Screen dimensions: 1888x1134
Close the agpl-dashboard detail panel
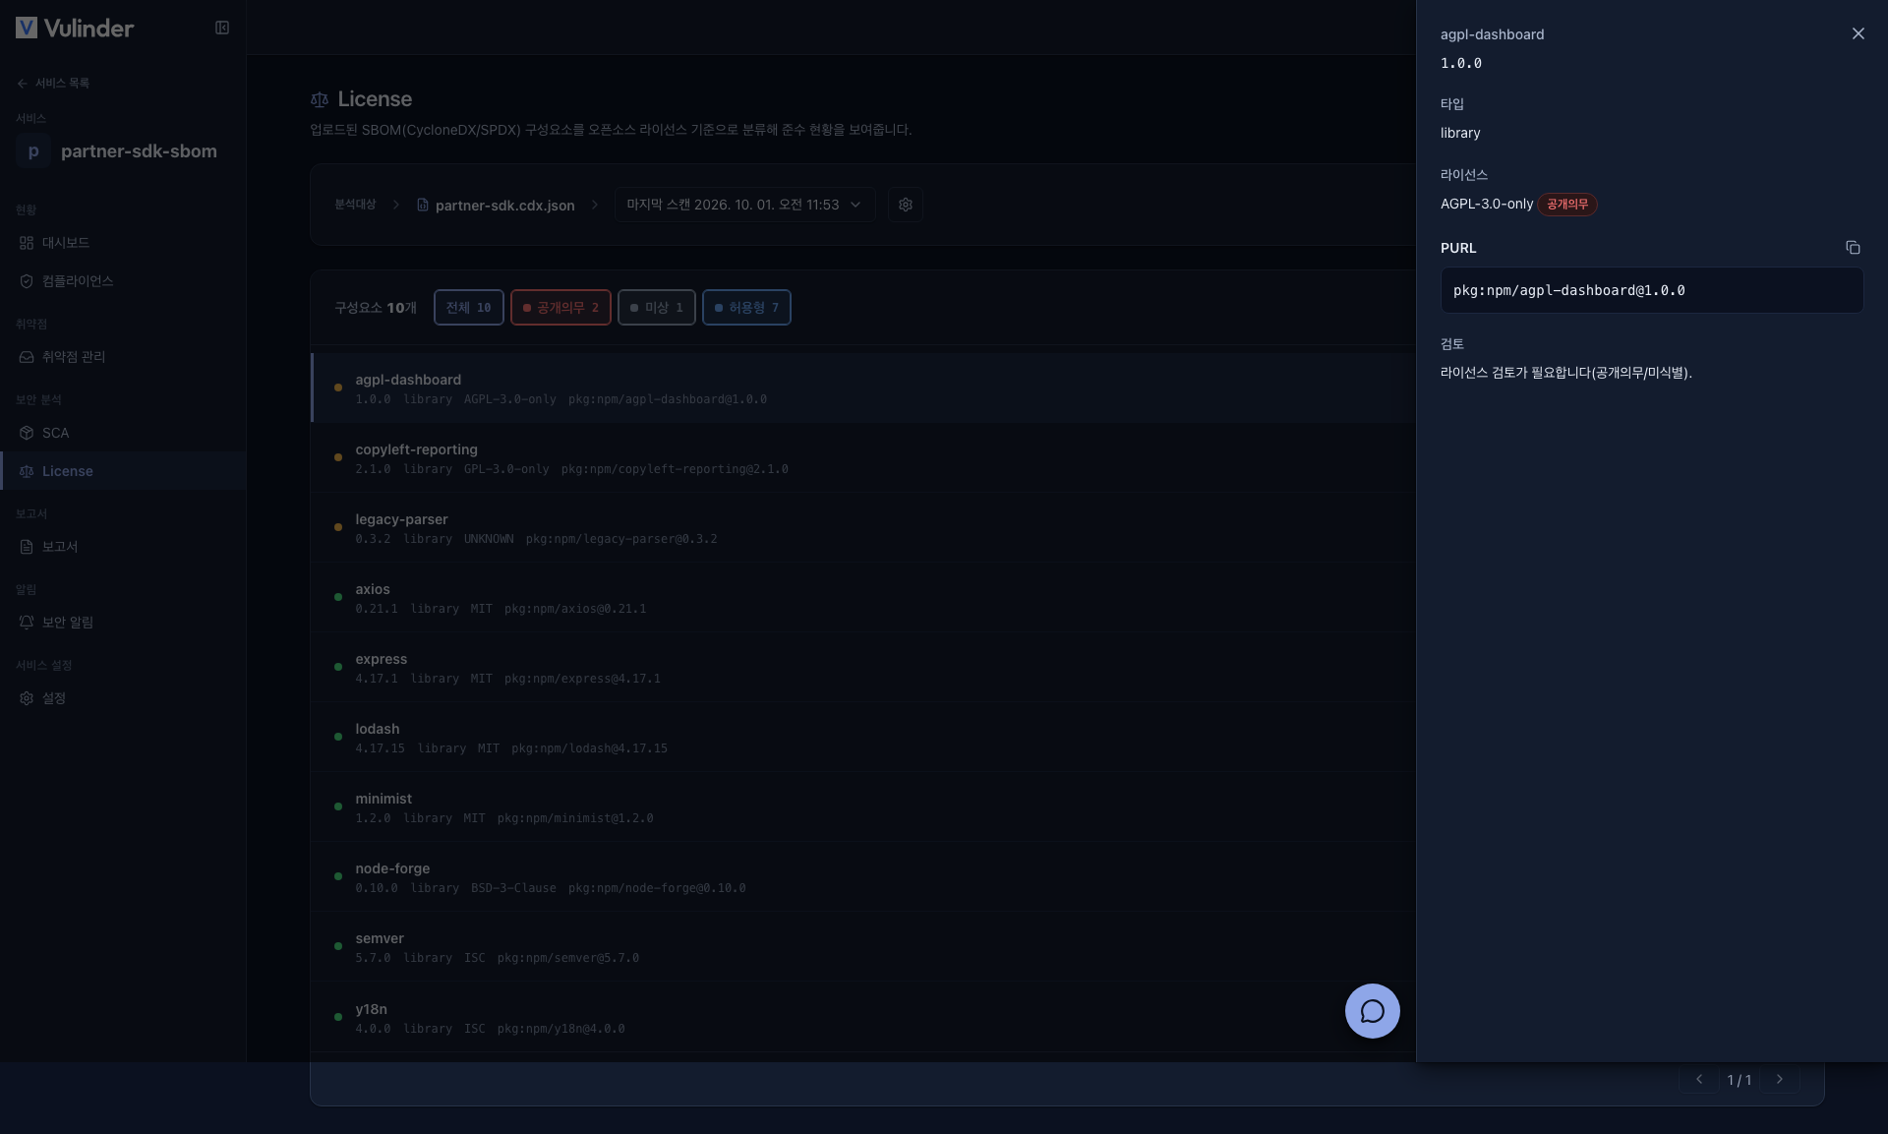[x=1858, y=33]
